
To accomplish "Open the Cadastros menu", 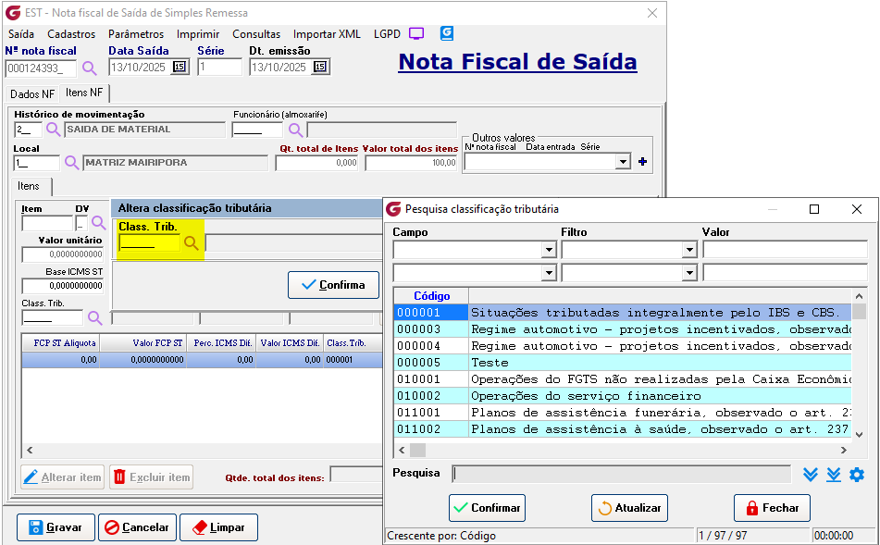I will coord(71,34).
